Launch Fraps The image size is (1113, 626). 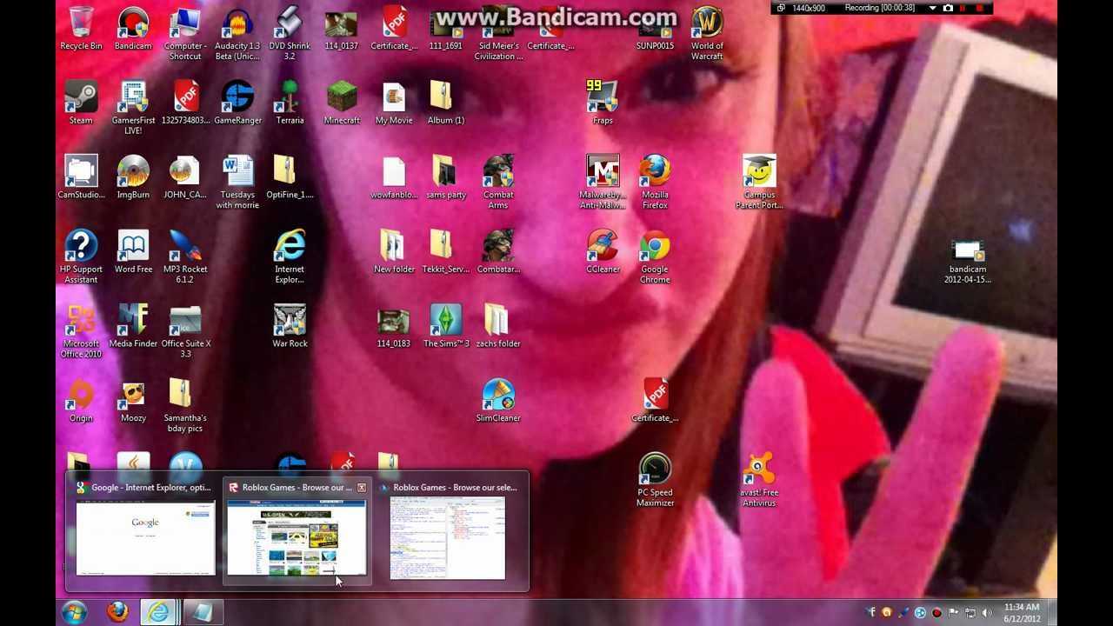coord(603,103)
